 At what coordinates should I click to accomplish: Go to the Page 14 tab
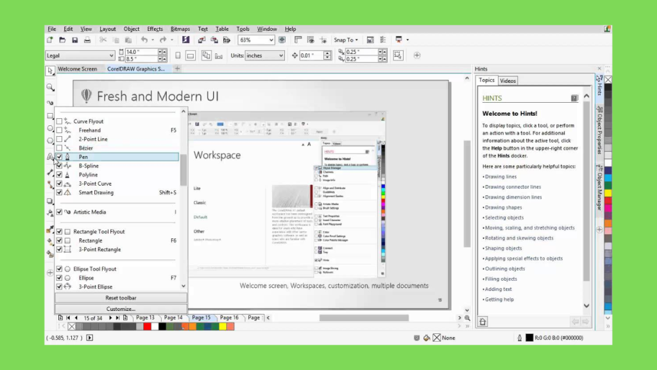coord(173,317)
